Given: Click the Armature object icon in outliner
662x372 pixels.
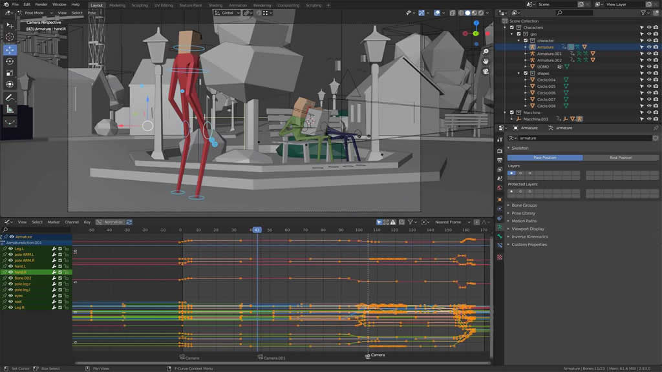Looking at the screenshot, I should pyautogui.click(x=533, y=46).
